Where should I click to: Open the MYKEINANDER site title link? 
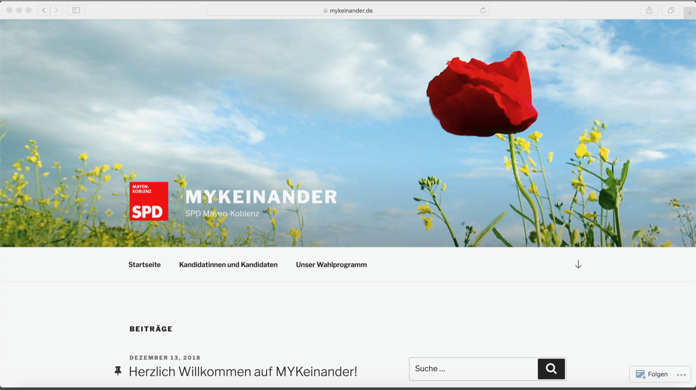[x=261, y=197]
